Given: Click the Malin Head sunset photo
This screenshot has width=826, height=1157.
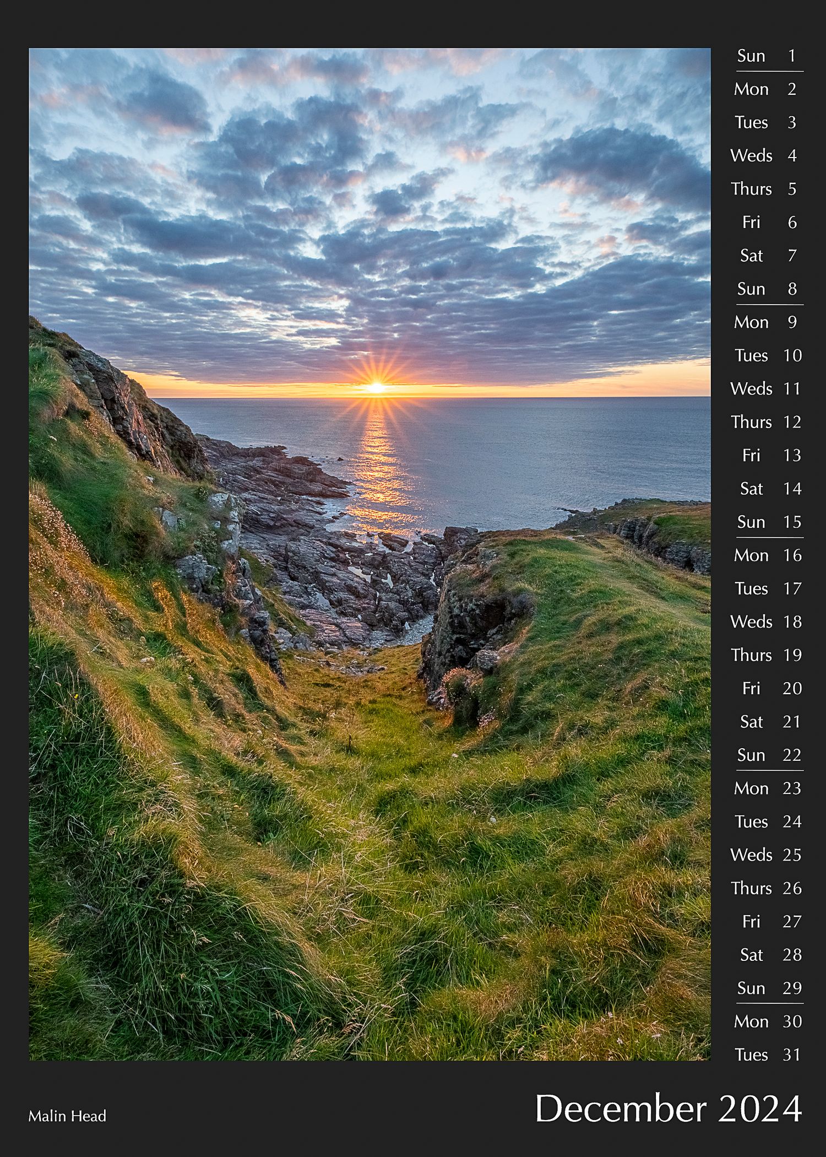Looking at the screenshot, I should tap(369, 554).
